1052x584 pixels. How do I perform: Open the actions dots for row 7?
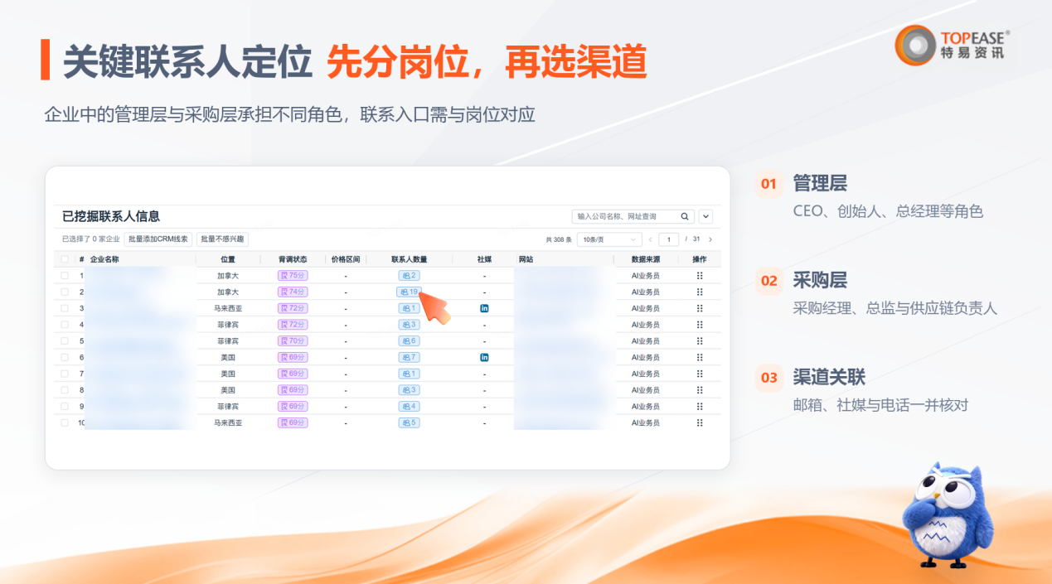[x=700, y=374]
